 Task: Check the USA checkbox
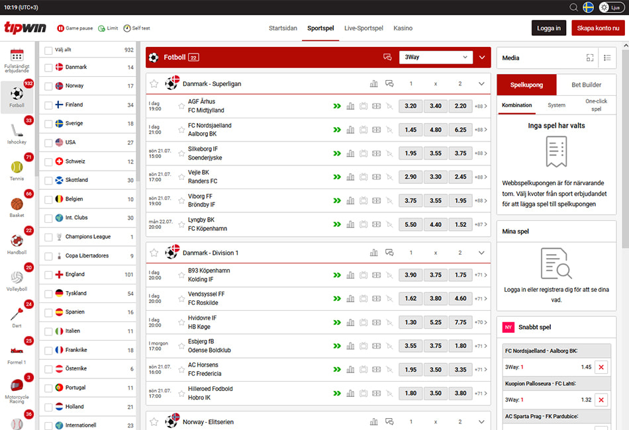pyautogui.click(x=48, y=143)
